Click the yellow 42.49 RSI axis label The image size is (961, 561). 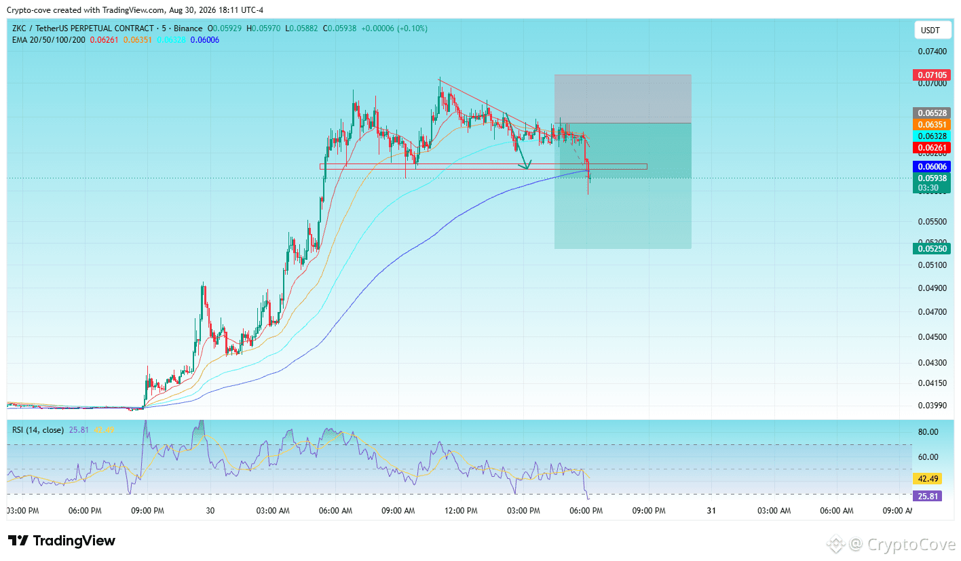tap(929, 479)
